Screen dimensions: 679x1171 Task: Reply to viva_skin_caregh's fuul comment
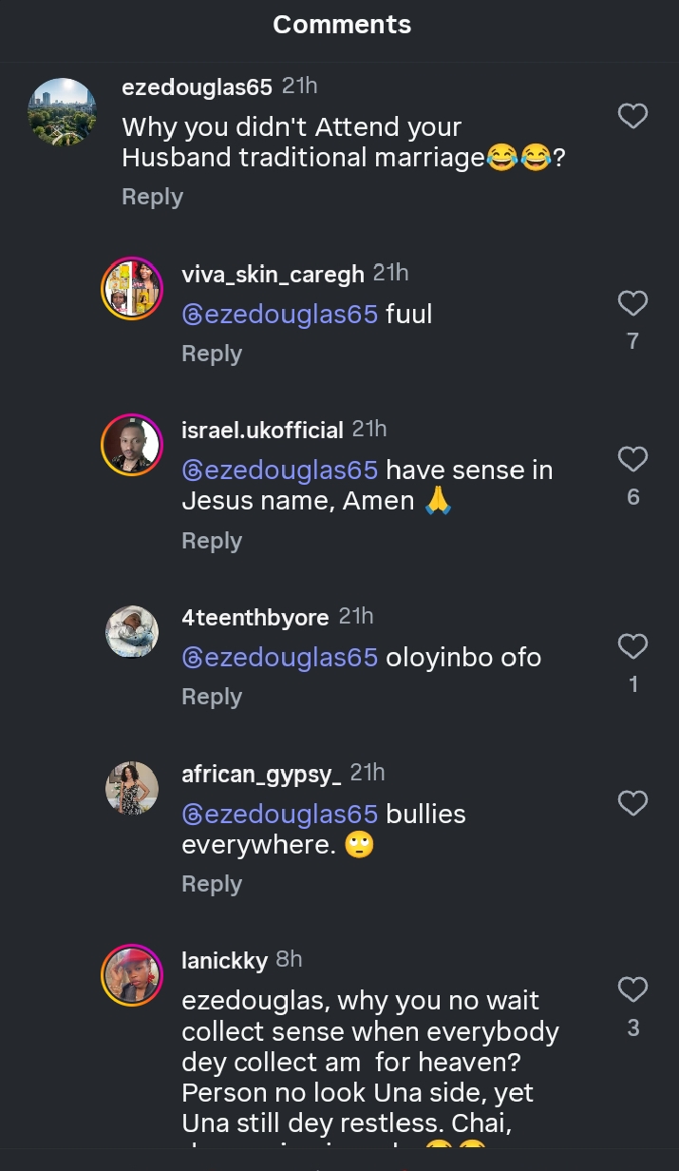(x=212, y=354)
